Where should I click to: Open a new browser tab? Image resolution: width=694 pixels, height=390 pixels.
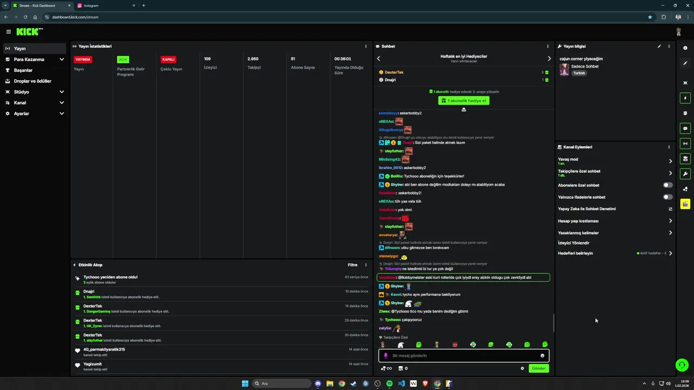click(x=143, y=5)
